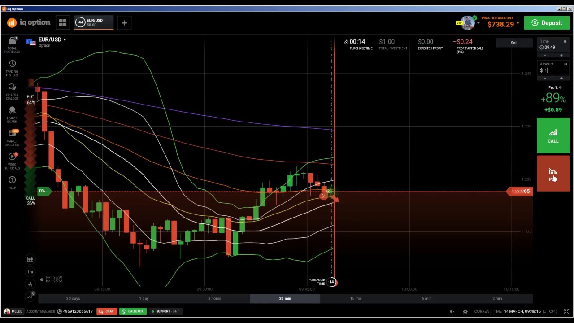Viewport: 574px width, 323px height.
Task: Click the current time text in status bar
Action: point(515,311)
